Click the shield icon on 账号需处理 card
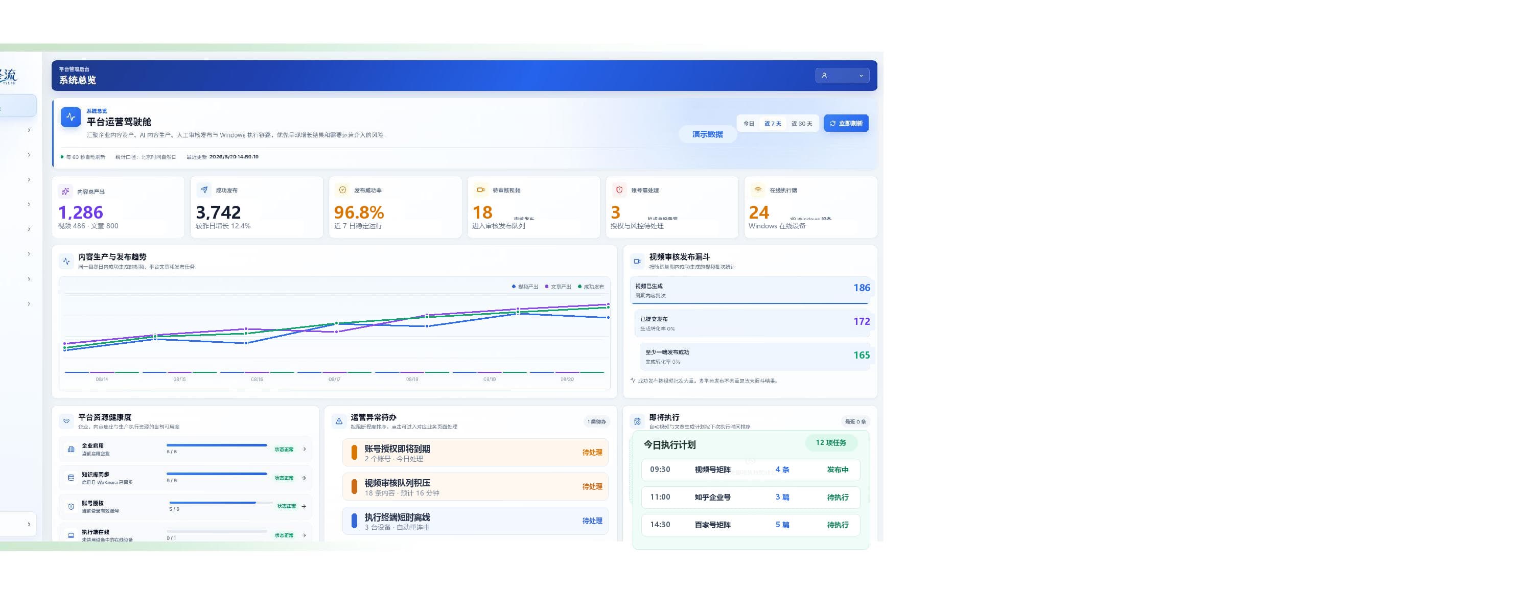 click(619, 190)
